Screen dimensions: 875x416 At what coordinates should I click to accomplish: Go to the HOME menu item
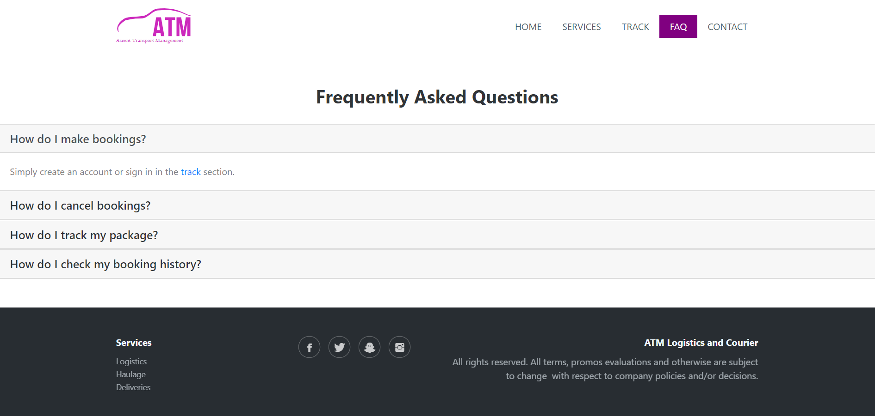(528, 27)
